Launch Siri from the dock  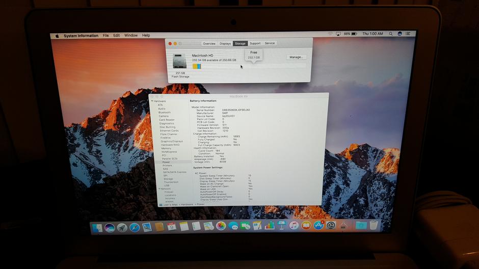[110, 228]
